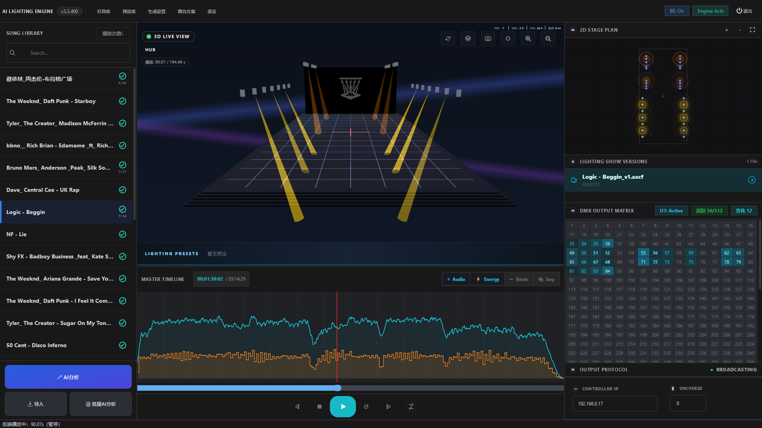Viewport: 762px width, 428px height.
Task: Open the 播放次数 sort dropdown
Action: pos(113,33)
